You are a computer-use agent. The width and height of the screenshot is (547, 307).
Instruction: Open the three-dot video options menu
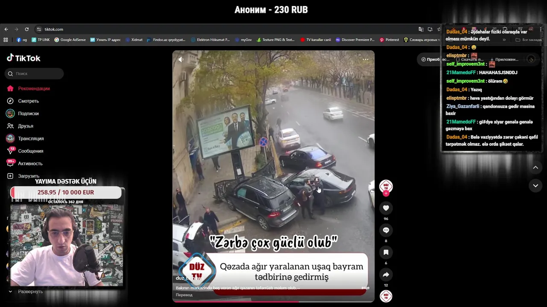pyautogui.click(x=365, y=59)
